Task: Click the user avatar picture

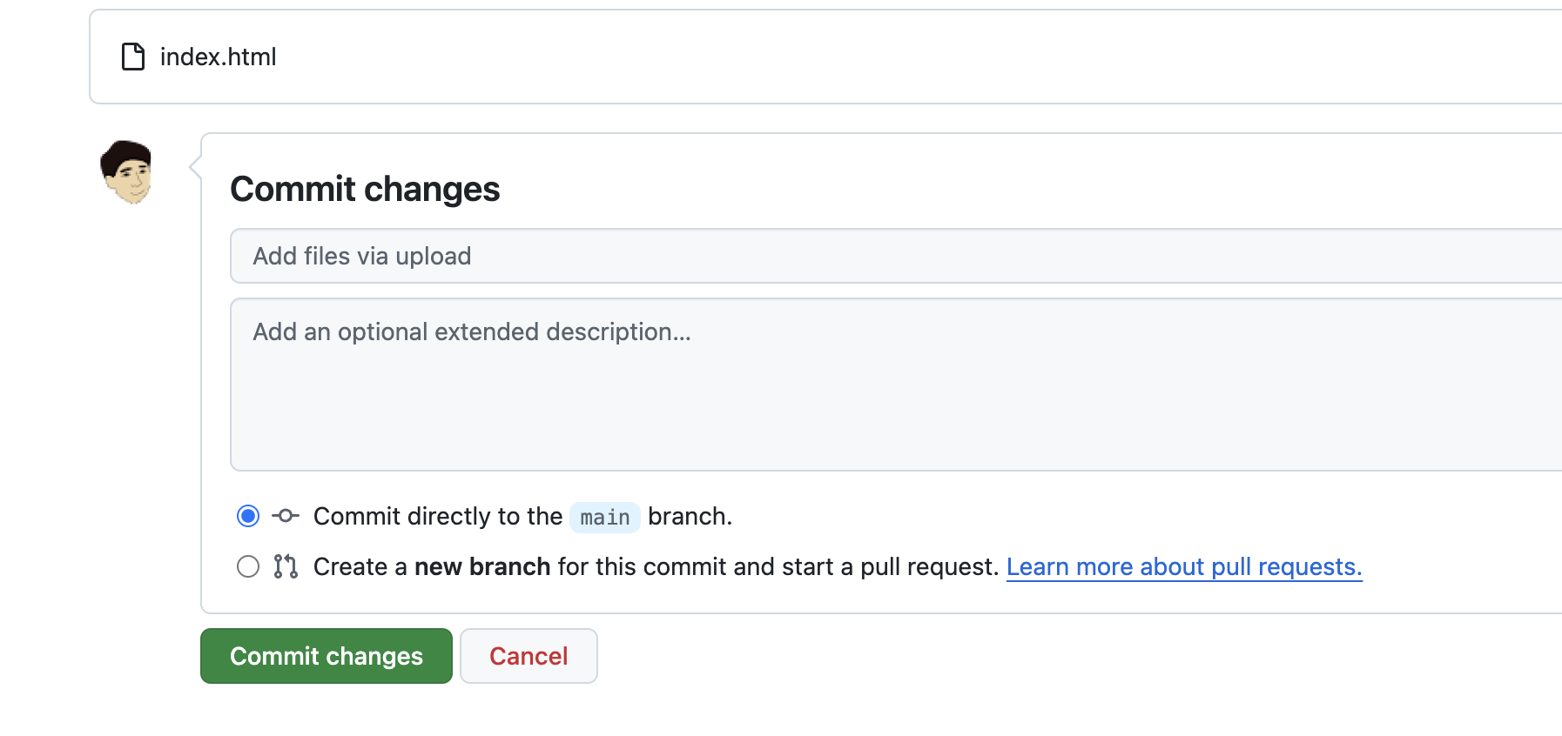Action: coord(126,172)
